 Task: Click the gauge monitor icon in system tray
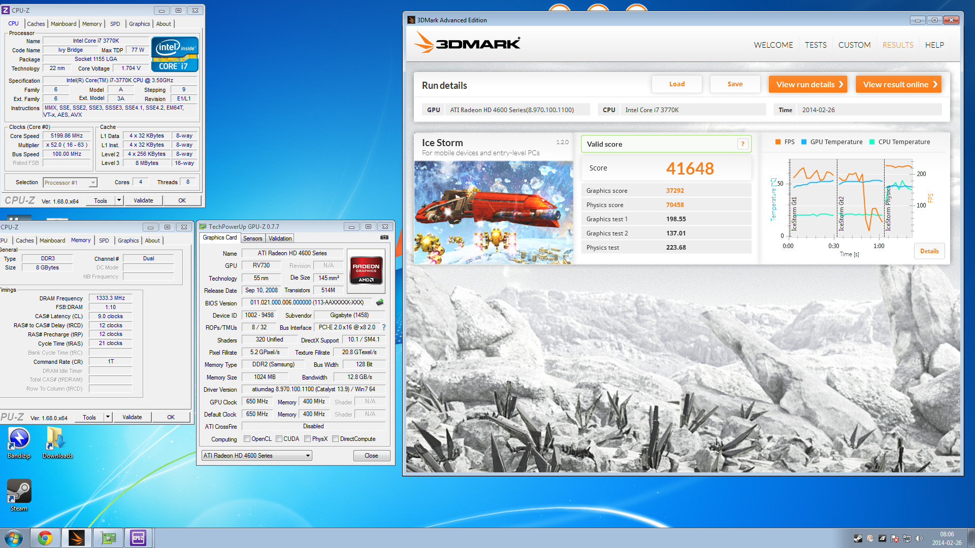[x=870, y=538]
